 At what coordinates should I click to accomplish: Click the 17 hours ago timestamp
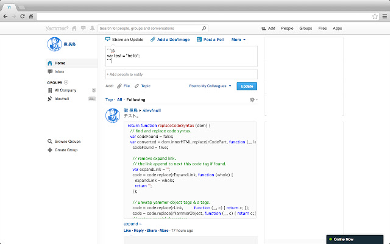[182, 231]
